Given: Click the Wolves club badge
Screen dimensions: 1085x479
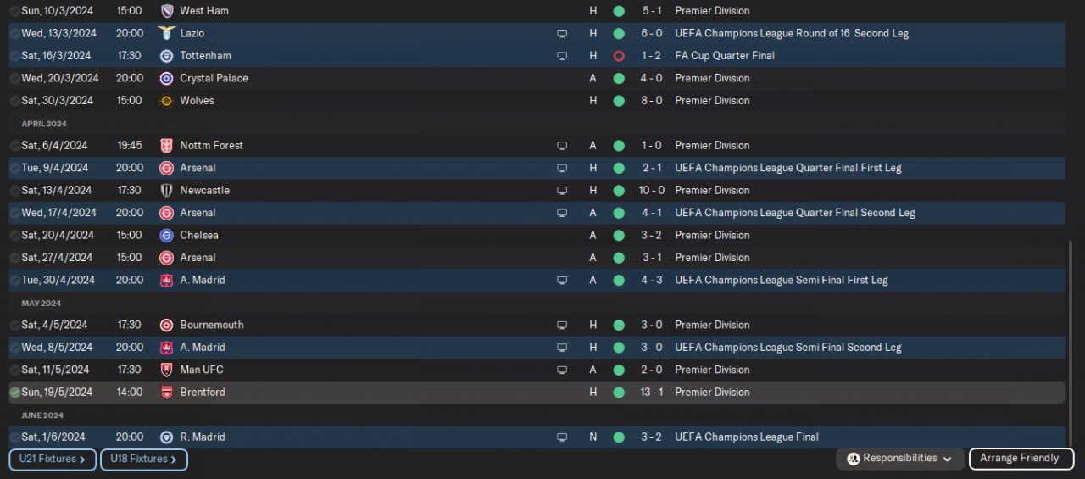Looking at the screenshot, I should 167,101.
